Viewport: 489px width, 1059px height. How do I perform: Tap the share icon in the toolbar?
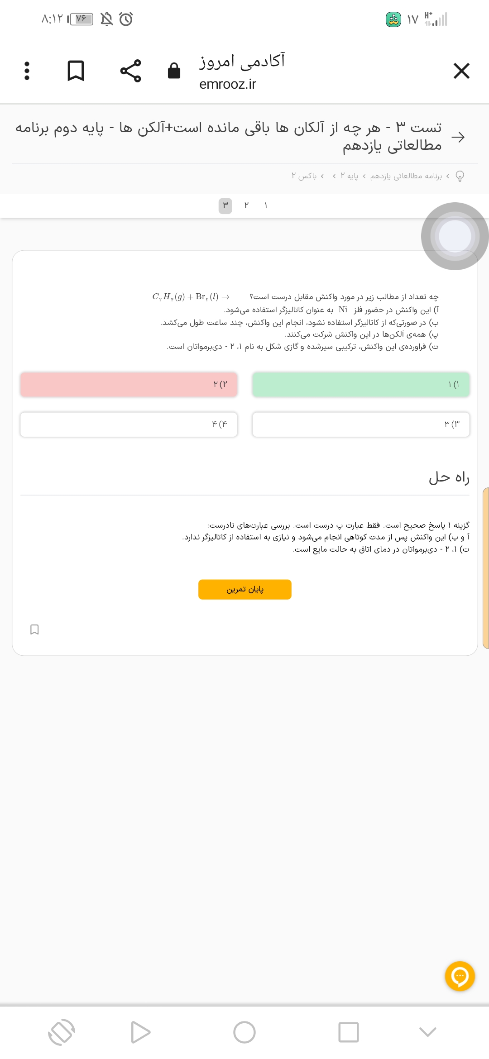(130, 71)
